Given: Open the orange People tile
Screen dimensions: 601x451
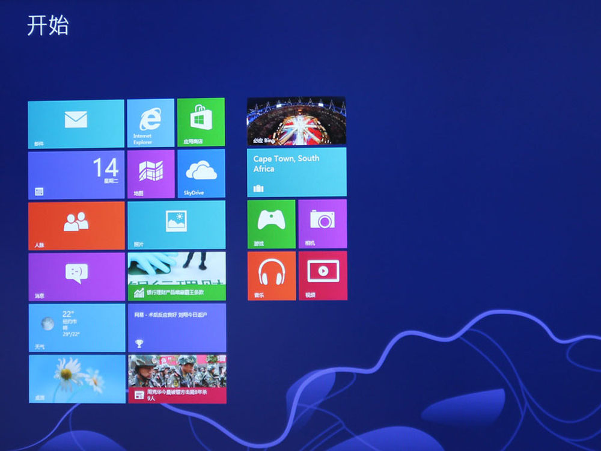Looking at the screenshot, I should tap(76, 226).
